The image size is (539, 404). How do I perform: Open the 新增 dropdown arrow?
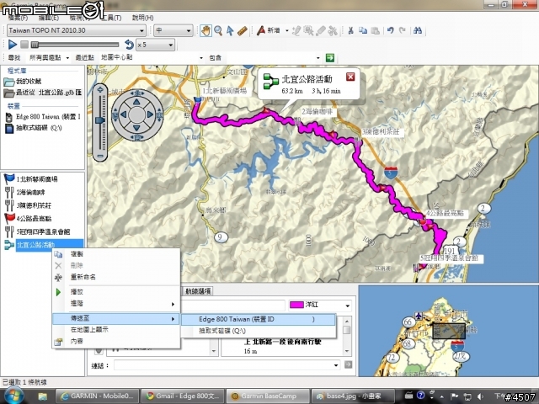[x=286, y=30]
